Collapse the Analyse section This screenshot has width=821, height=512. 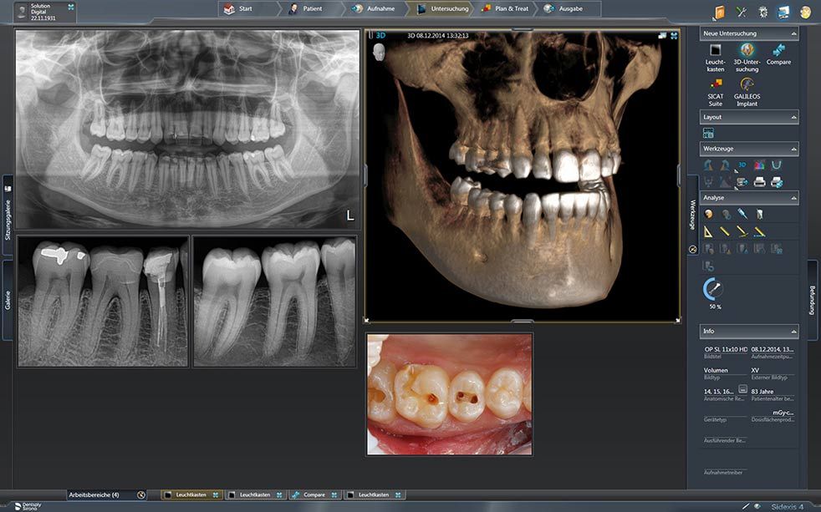(793, 198)
